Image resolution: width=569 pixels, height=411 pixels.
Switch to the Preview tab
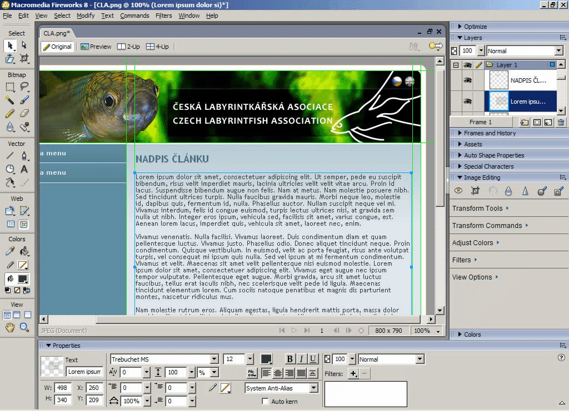(x=96, y=47)
